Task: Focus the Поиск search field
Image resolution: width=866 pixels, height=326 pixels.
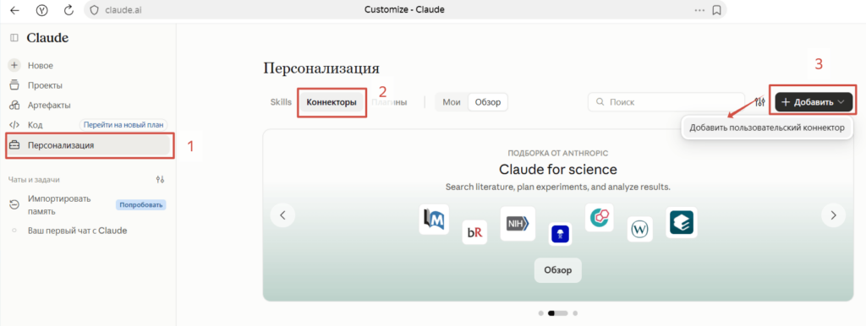Action: tap(666, 102)
